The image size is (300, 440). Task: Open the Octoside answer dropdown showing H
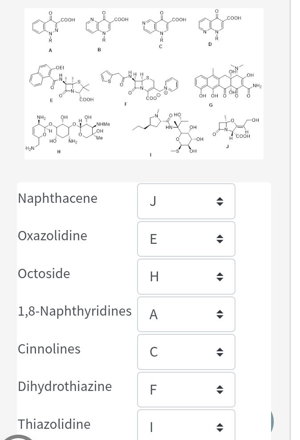click(186, 276)
